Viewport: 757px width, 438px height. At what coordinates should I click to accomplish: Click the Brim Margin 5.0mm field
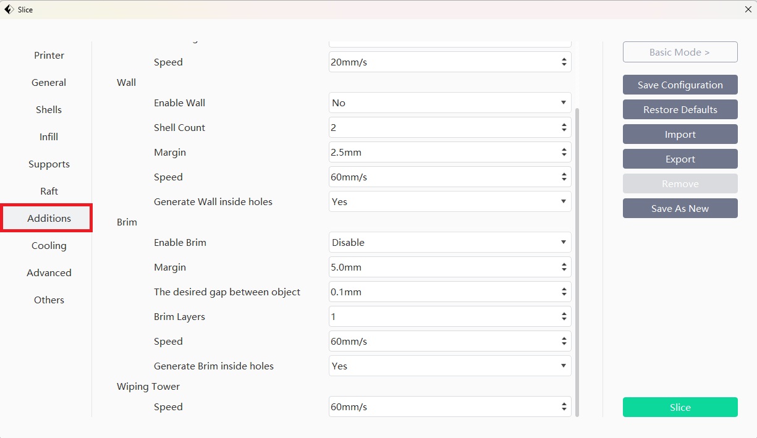pos(442,267)
